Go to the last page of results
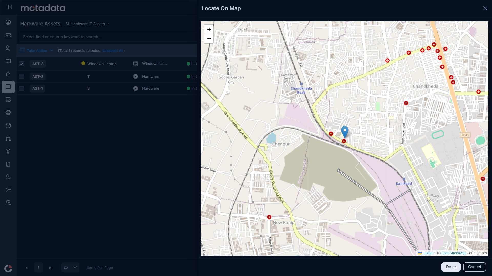Screen dimensions: 492x276 [x=51, y=268]
